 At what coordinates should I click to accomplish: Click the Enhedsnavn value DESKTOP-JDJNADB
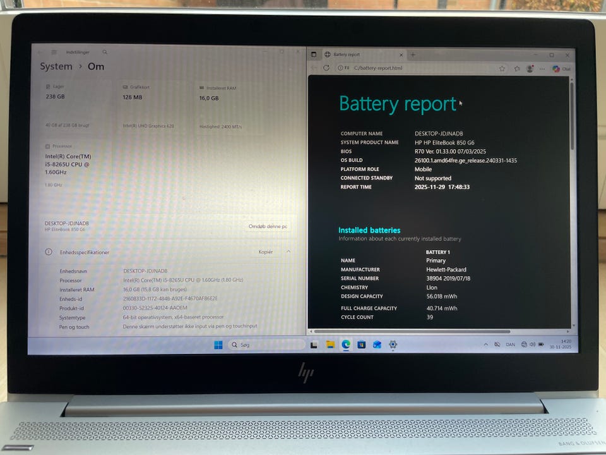coord(145,271)
